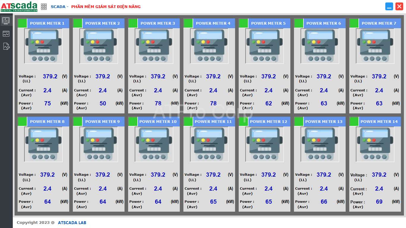Click the POWER METER 13 title bar
Image resolution: width=406 pixels, height=228 pixels.
click(323, 121)
